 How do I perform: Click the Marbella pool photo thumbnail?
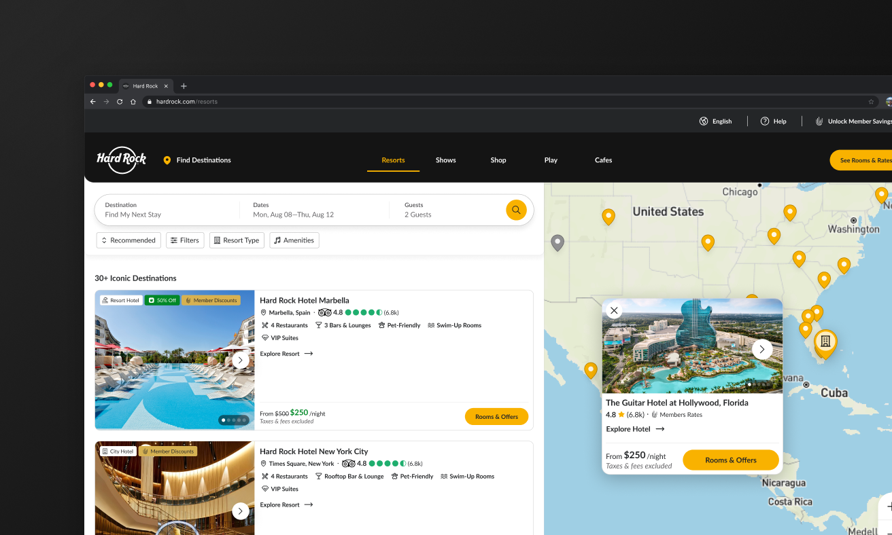[x=175, y=360]
